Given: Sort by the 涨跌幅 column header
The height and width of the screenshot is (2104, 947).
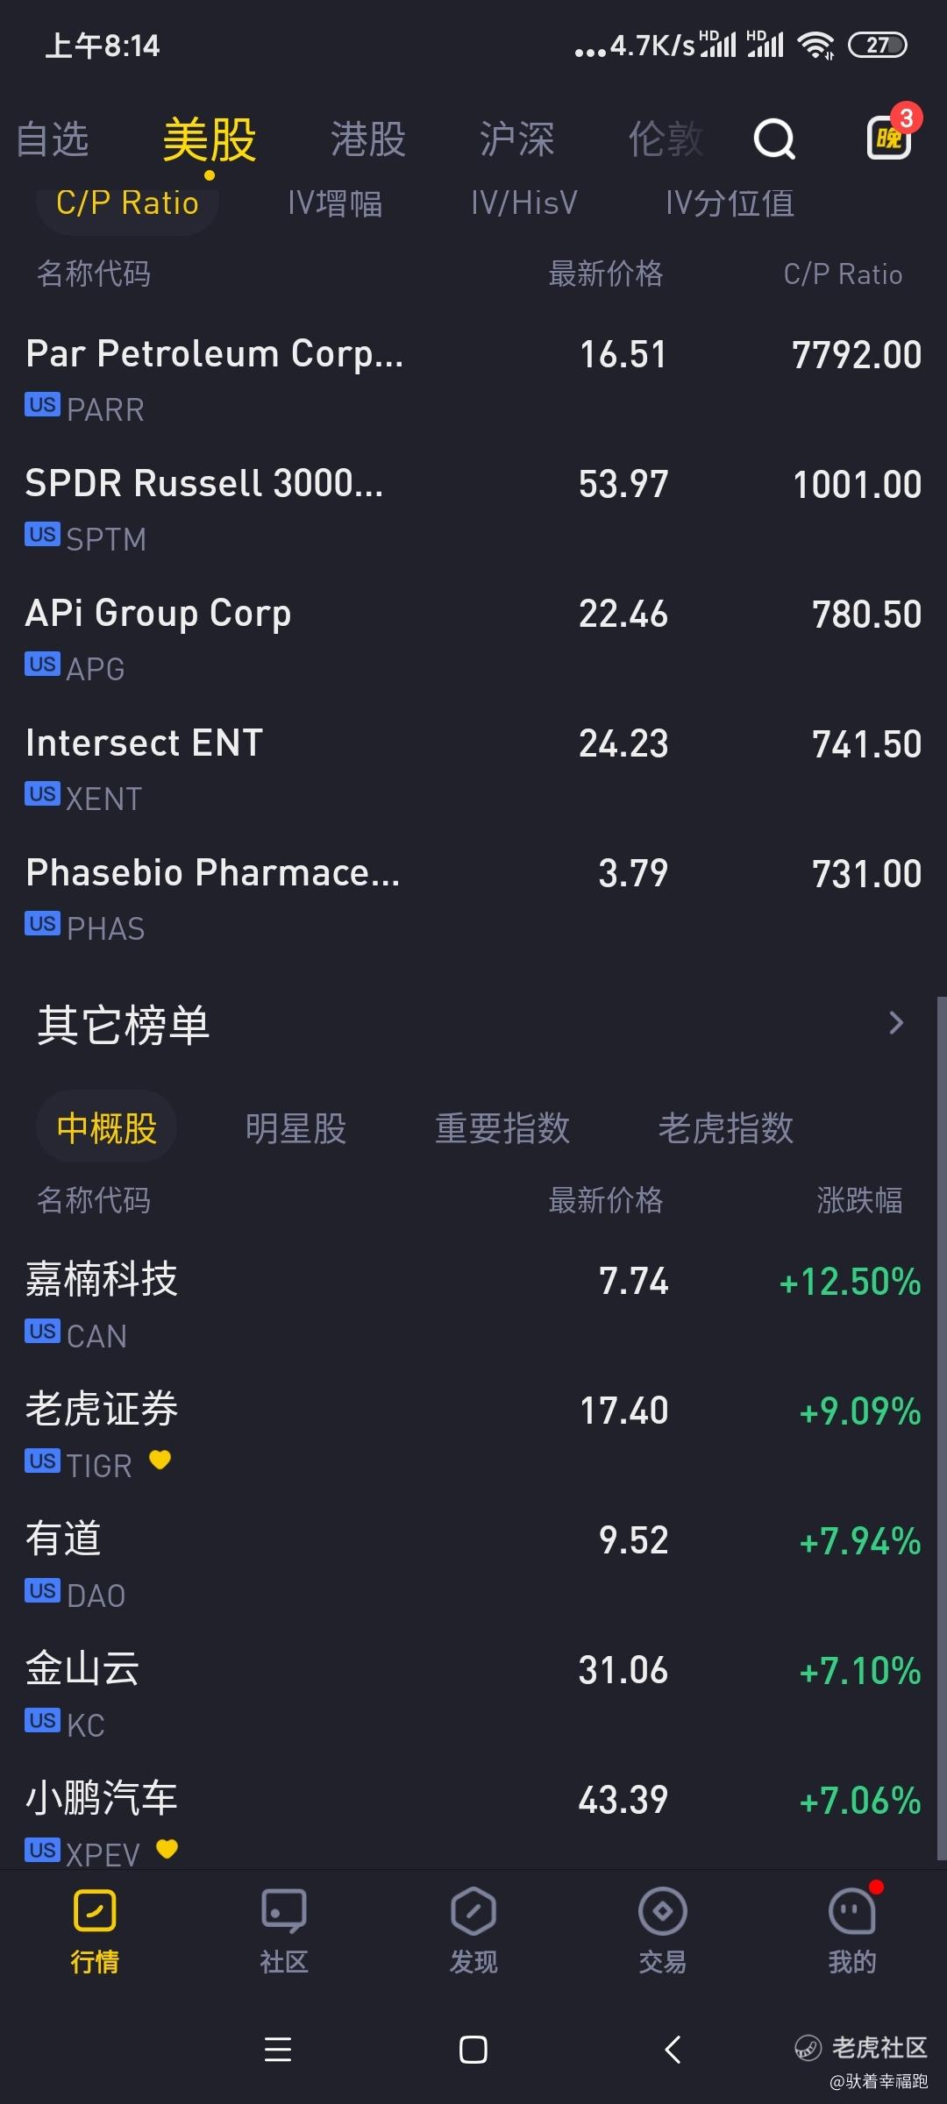Looking at the screenshot, I should [x=858, y=1200].
